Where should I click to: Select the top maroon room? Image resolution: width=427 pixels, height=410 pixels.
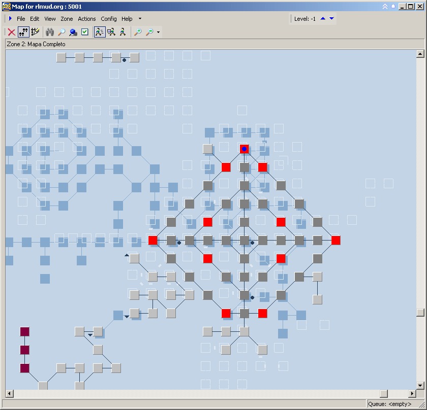pyautogui.click(x=24, y=332)
